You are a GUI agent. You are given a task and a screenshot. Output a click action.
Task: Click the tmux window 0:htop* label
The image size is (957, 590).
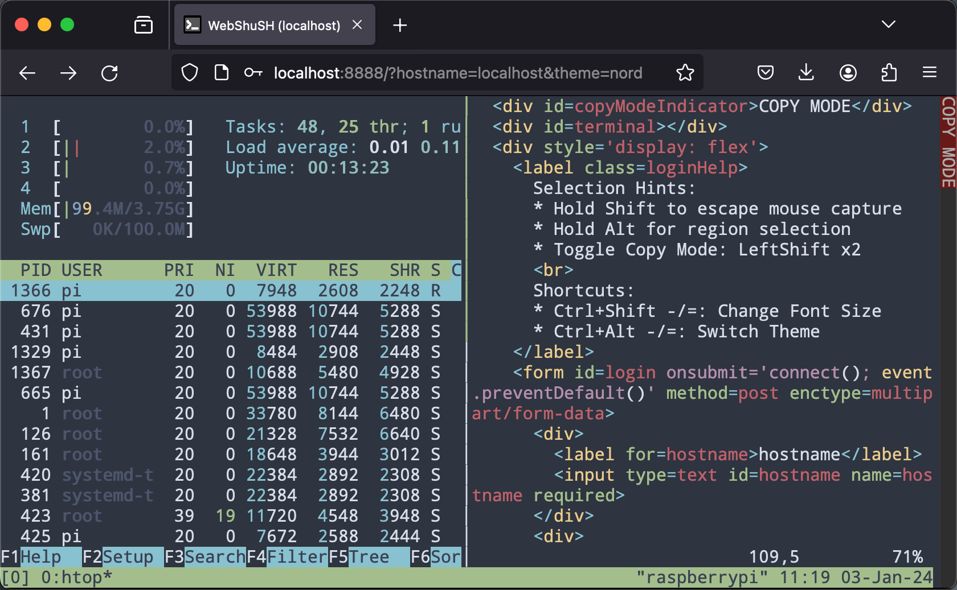77,577
